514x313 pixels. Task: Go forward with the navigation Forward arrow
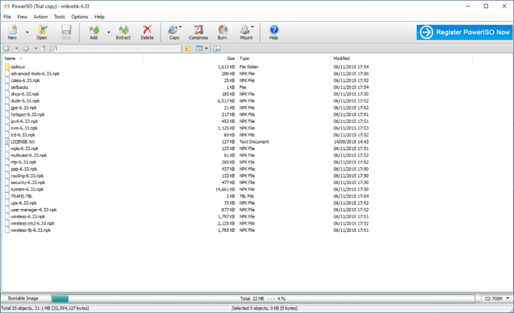click(x=26, y=49)
